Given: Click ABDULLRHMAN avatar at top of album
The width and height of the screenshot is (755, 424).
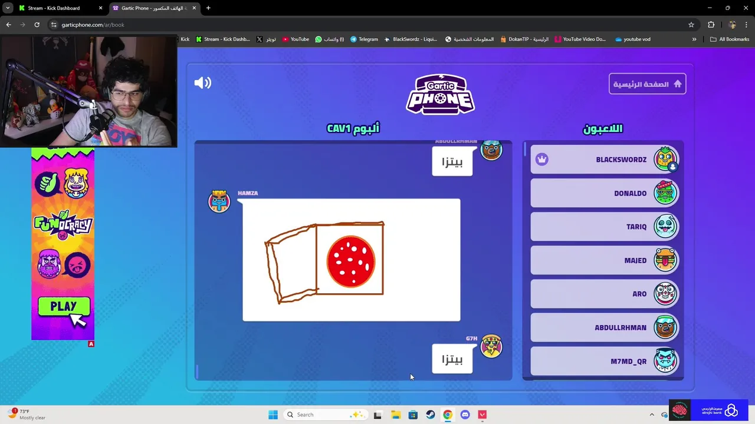Looking at the screenshot, I should (x=491, y=150).
